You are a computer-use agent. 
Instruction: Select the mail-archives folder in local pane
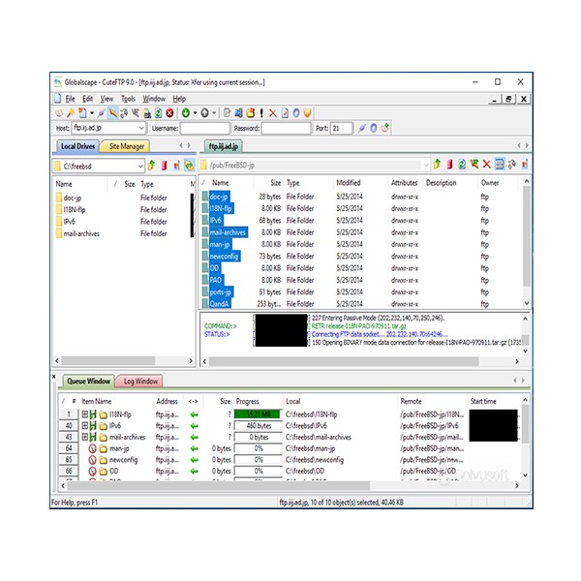click(81, 233)
